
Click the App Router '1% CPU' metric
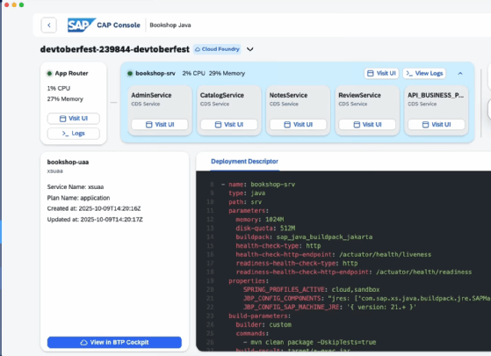(x=59, y=89)
